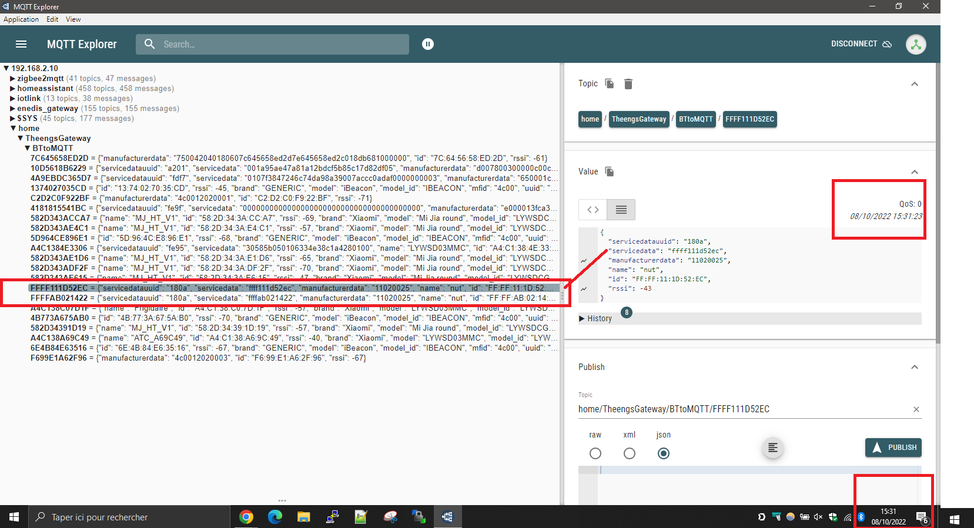Image resolution: width=974 pixels, height=528 pixels.
Task: Click the DISCONNECT button
Action: [861, 44]
